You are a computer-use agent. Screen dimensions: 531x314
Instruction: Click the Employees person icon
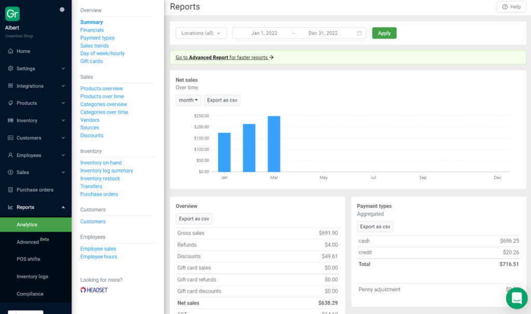click(x=10, y=155)
